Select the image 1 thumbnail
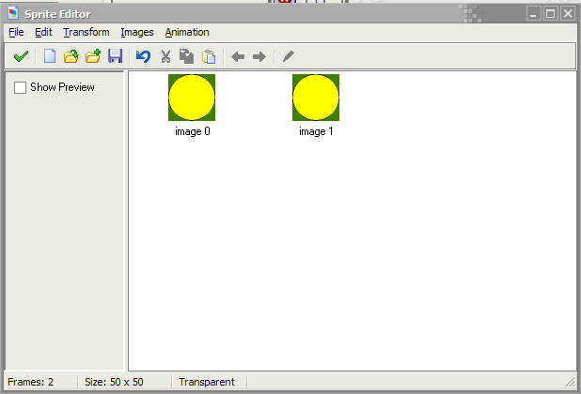The image size is (581, 394). (316, 98)
